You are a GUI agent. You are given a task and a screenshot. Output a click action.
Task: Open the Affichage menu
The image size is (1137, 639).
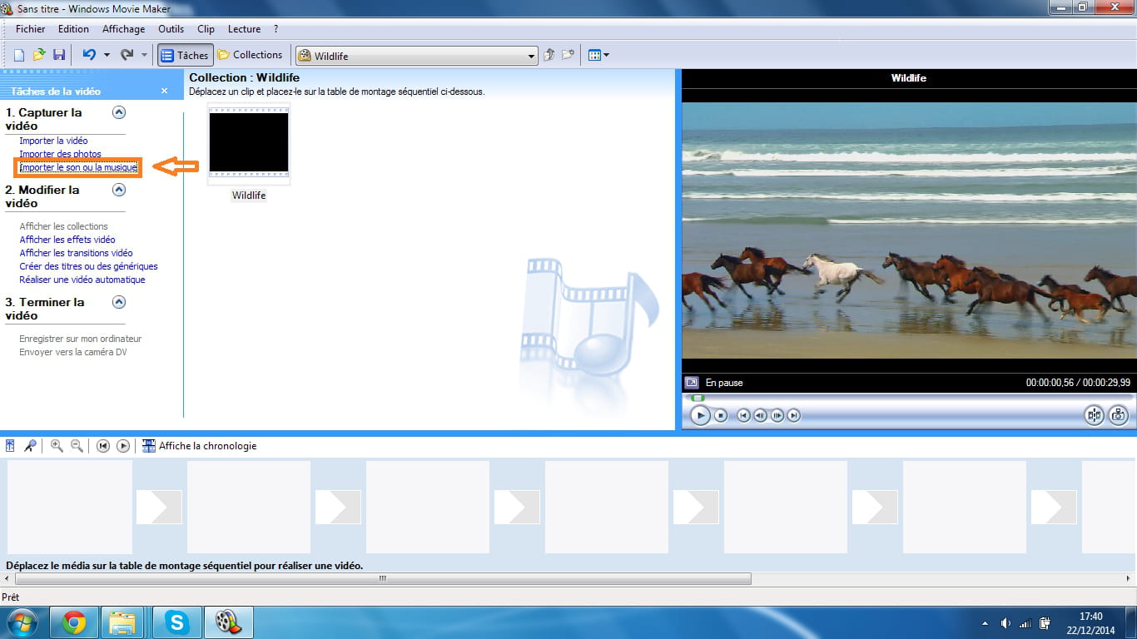(123, 29)
